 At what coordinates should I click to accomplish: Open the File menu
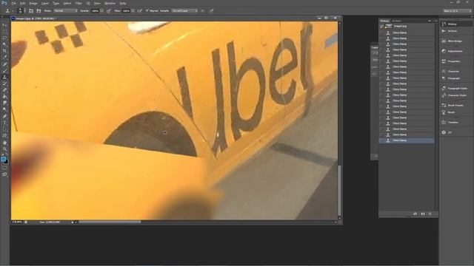coord(13,3)
